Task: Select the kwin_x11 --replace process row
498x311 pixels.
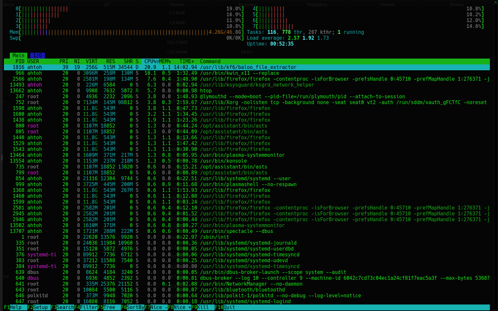Action: tap(247, 73)
